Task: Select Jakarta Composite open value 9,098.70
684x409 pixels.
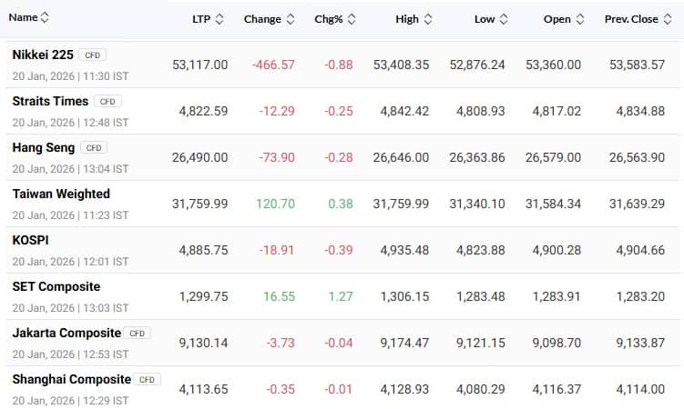Action: [556, 344]
